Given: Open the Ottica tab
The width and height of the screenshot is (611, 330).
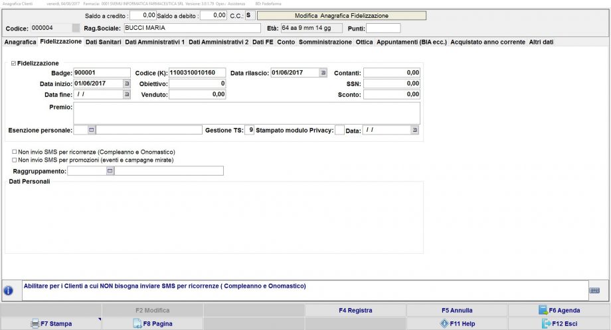Looking at the screenshot, I should click(x=364, y=42).
